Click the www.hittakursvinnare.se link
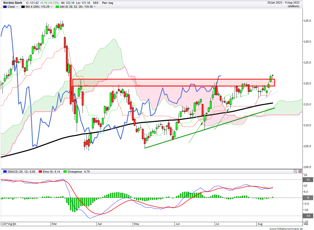This screenshot has width=314, height=230. tap(286, 229)
